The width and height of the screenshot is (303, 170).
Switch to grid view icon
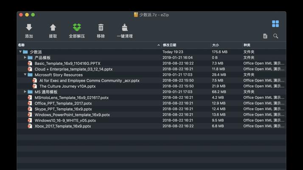275,24
